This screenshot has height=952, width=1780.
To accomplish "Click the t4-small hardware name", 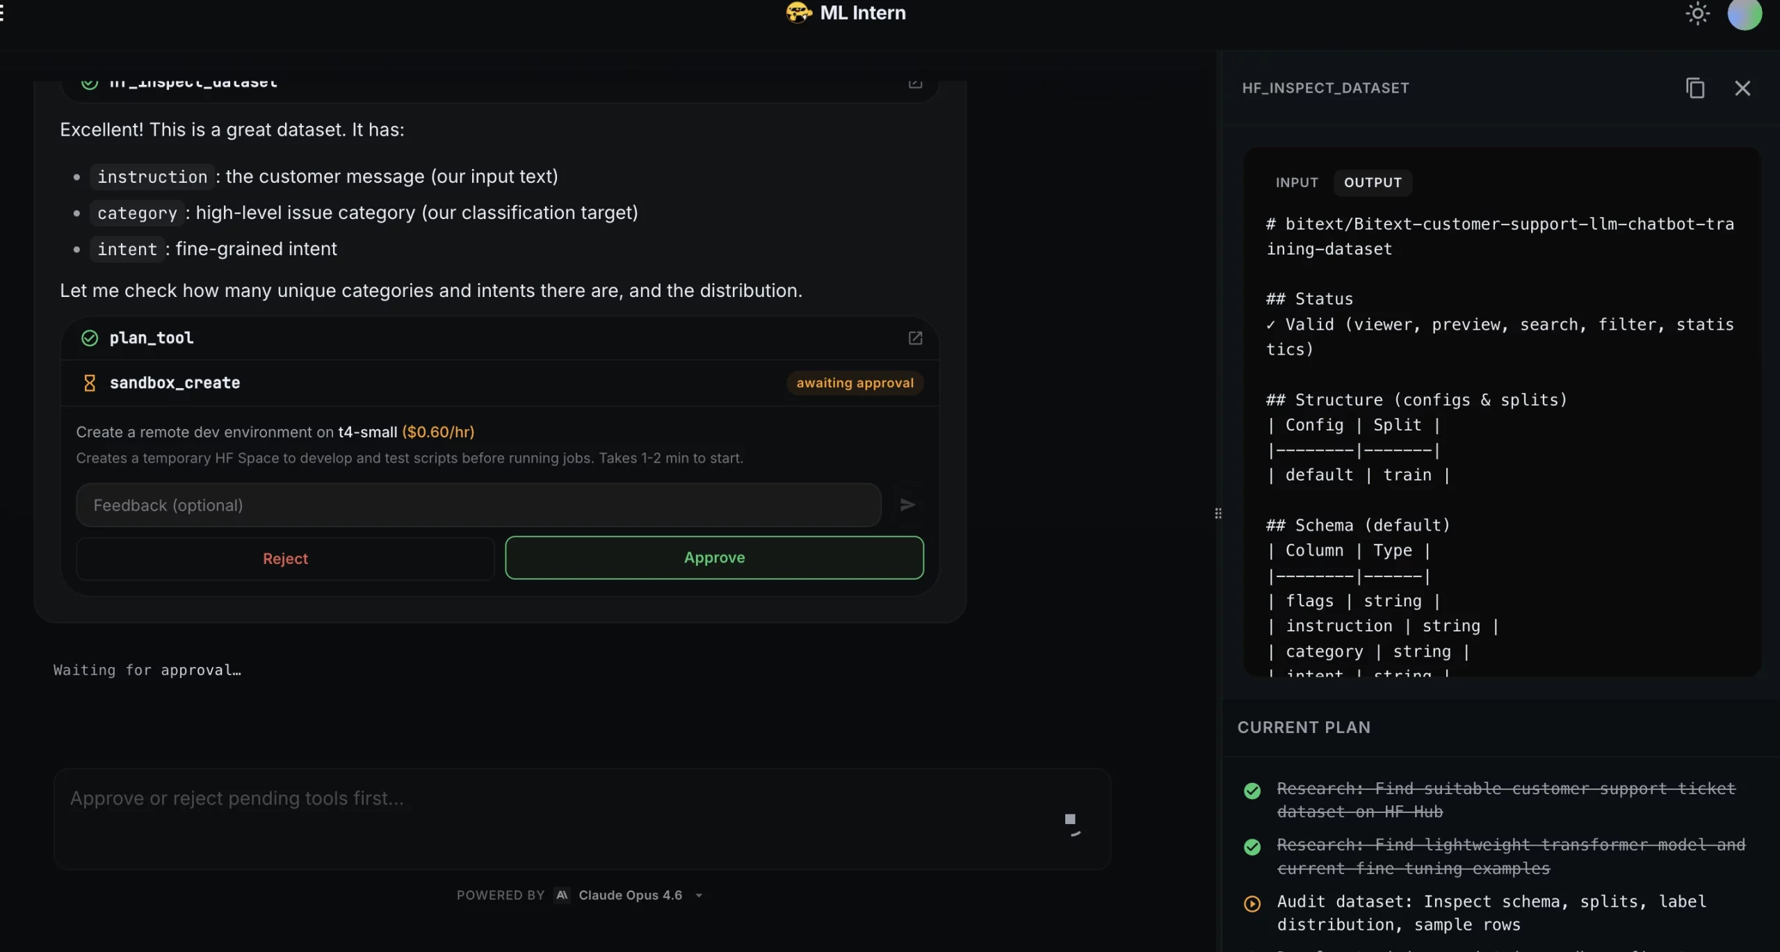I will 367,433.
